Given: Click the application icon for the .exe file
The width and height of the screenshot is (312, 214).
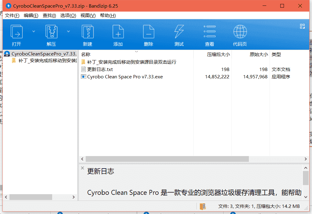Looking at the screenshot, I should (x=83, y=77).
